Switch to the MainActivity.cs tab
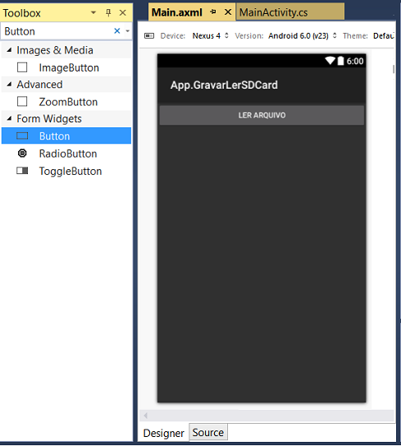The width and height of the screenshot is (401, 446). [x=290, y=12]
